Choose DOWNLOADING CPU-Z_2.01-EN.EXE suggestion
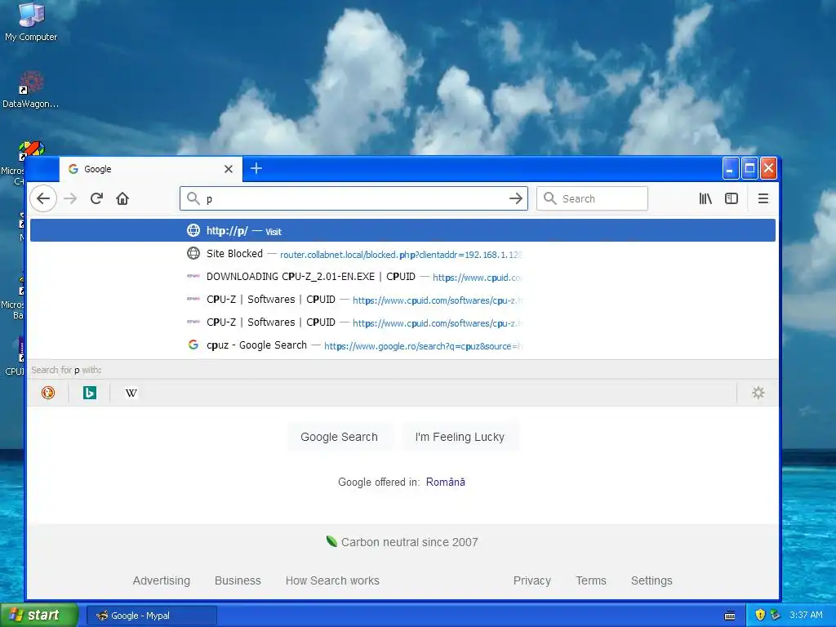The height and width of the screenshot is (627, 836). 402,277
